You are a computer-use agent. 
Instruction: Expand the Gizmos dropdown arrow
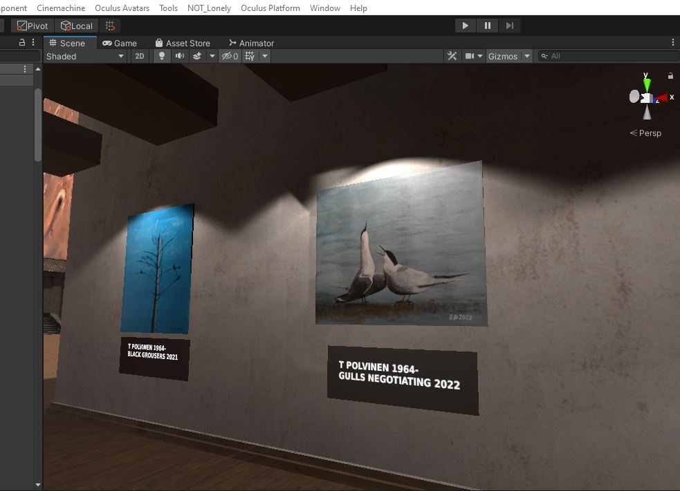click(527, 57)
